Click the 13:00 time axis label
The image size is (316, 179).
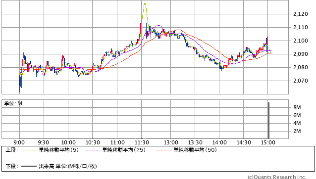tap(171, 142)
